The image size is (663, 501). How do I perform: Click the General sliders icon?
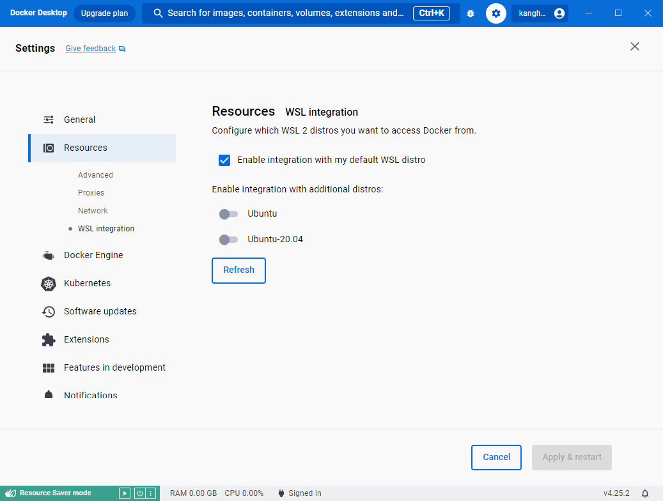(49, 119)
